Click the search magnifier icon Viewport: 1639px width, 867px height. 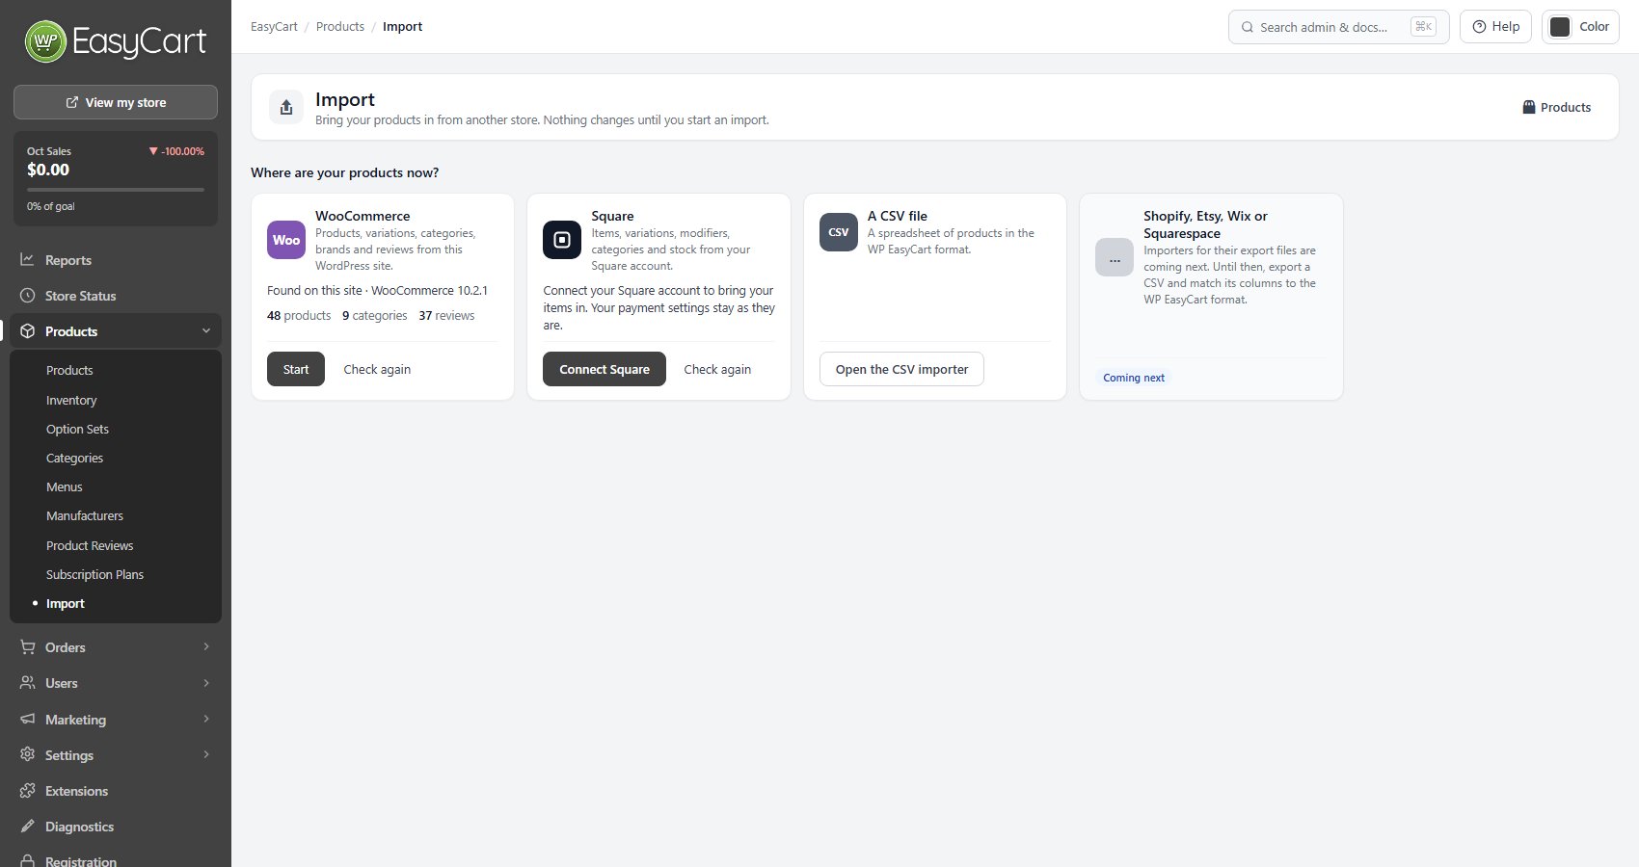pyautogui.click(x=1248, y=27)
